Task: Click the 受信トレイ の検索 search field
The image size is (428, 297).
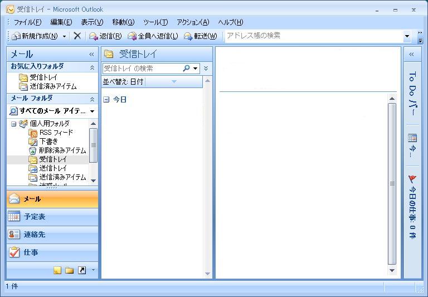Action: click(142, 68)
